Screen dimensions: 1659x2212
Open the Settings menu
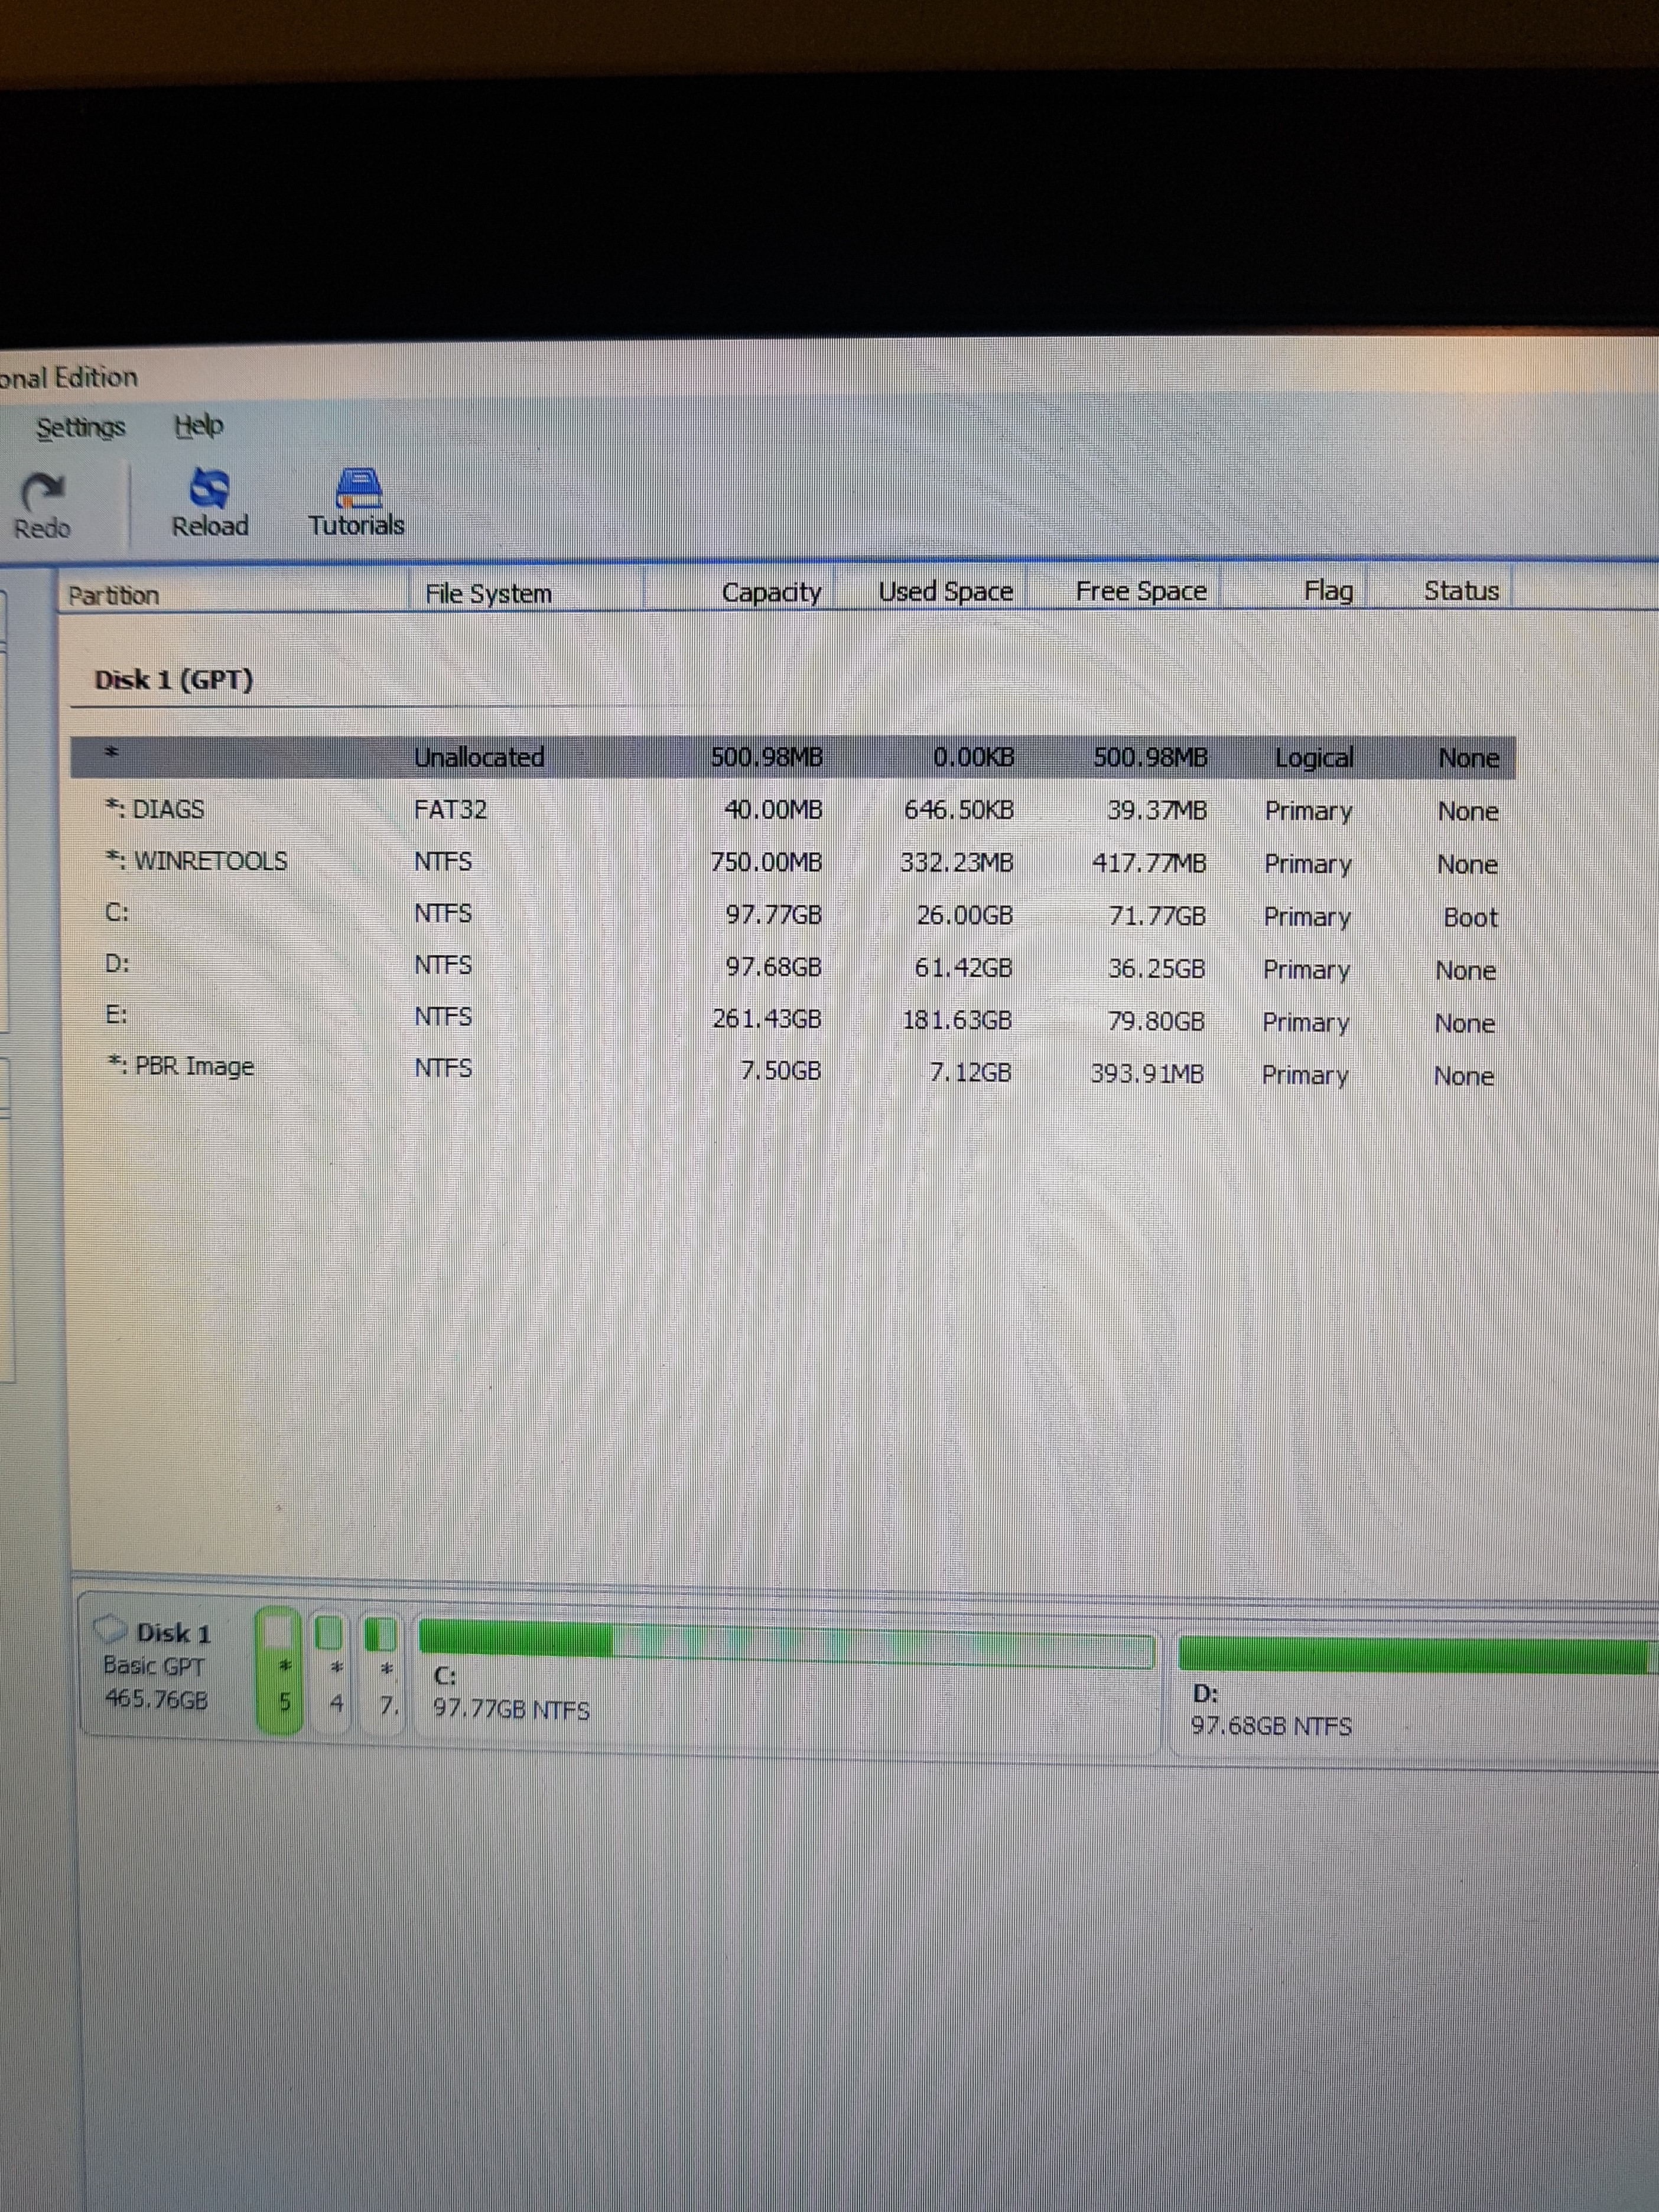(x=80, y=428)
